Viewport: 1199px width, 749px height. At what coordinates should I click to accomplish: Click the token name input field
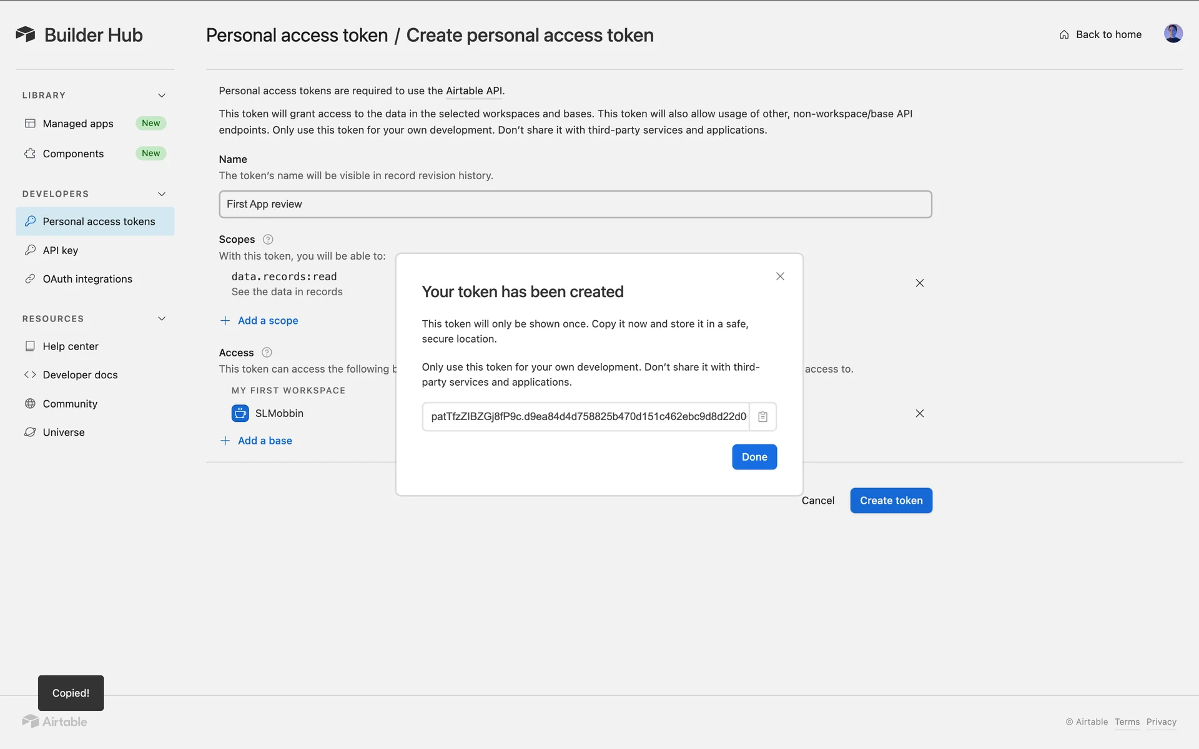[575, 204]
